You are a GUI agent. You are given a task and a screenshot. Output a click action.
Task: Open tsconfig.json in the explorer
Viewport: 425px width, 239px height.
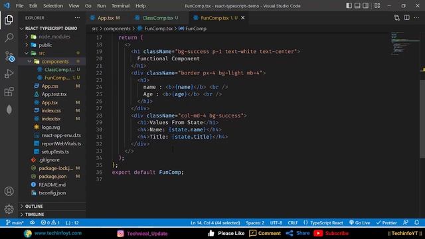pos(52,193)
